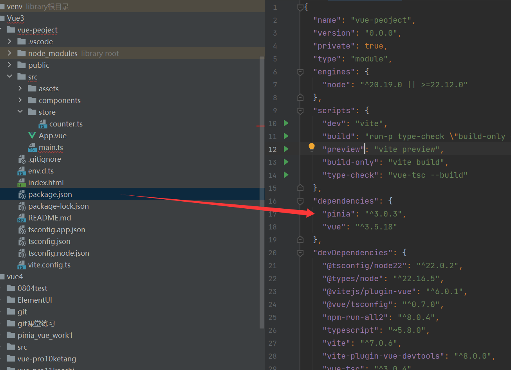This screenshot has width=511, height=370.
Task: Click the main.ts file icon
Action: (32, 148)
